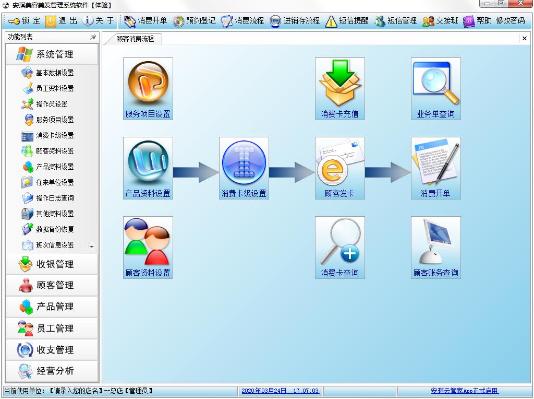Select 消费卡级设置 in the left sidebar
This screenshot has width=534, height=399.
coord(47,135)
